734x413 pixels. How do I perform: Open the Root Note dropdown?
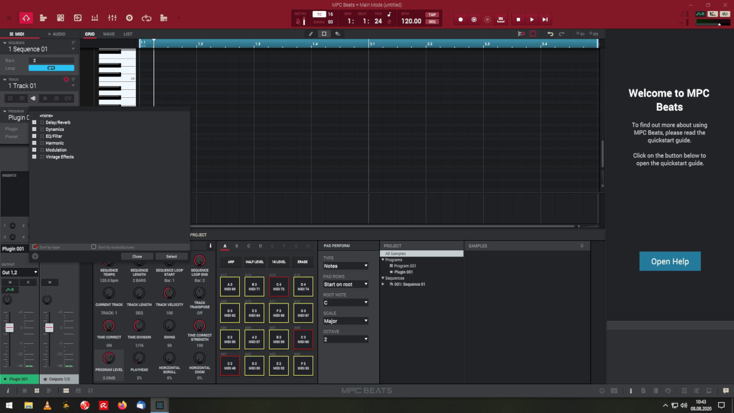coord(346,303)
